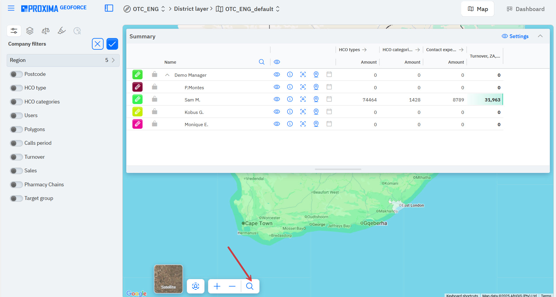Click the info icon for Sam M.
Screen dimensions: 556x297
290,99
